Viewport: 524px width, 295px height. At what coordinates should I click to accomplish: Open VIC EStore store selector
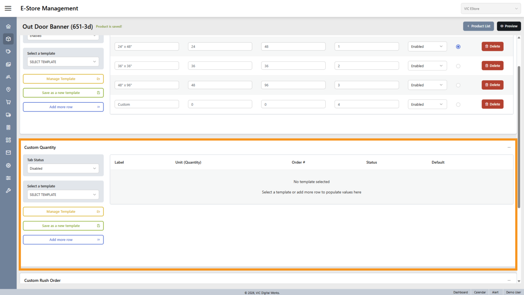click(490, 9)
